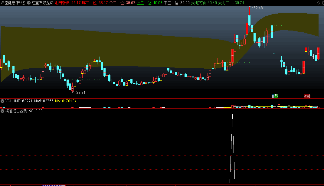Click the MA5: 82755 label

click(x=44, y=101)
